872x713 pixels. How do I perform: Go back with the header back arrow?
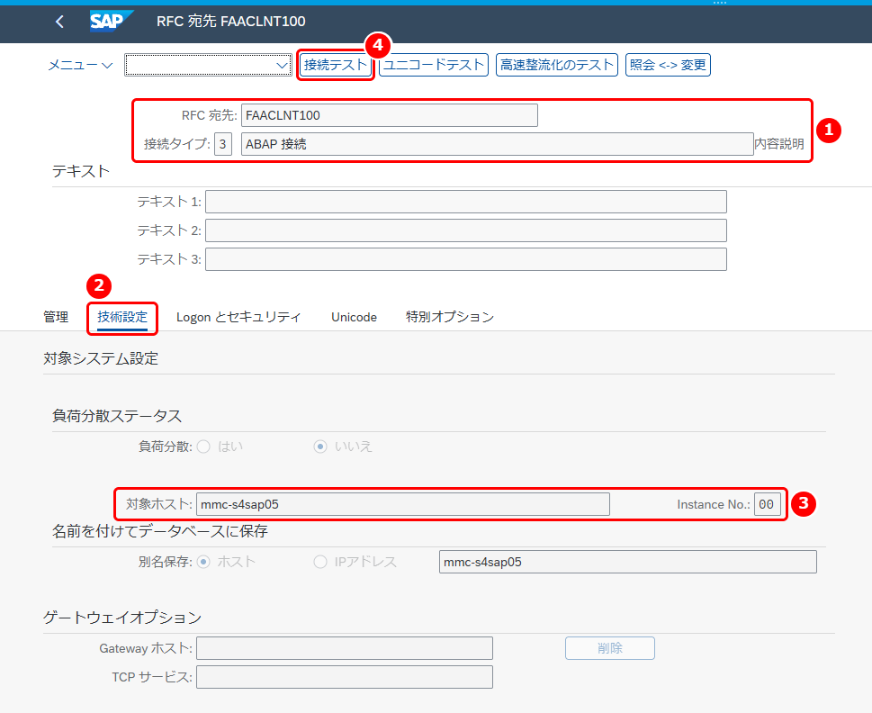coord(60,22)
